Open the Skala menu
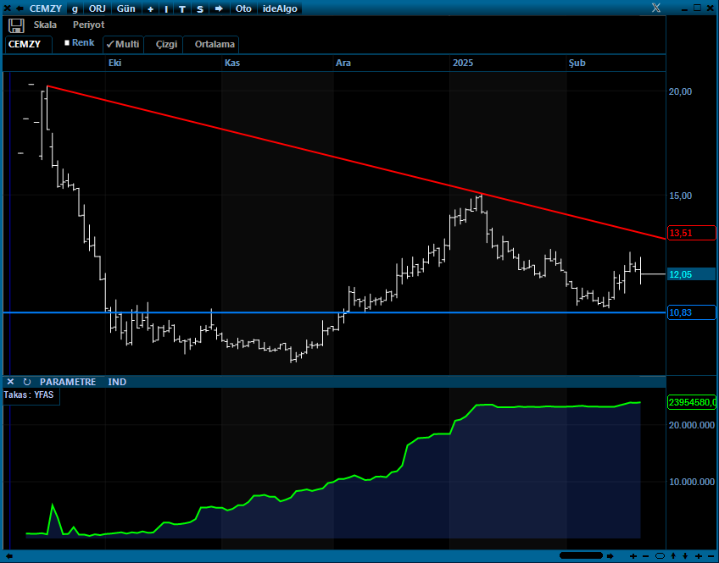719x563 pixels. click(45, 25)
